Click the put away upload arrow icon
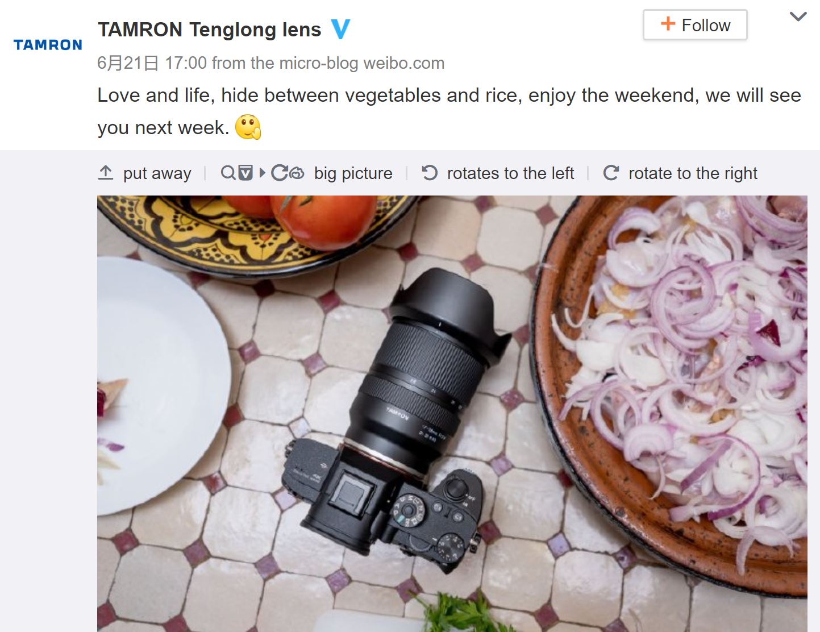The image size is (820, 632). coord(106,173)
